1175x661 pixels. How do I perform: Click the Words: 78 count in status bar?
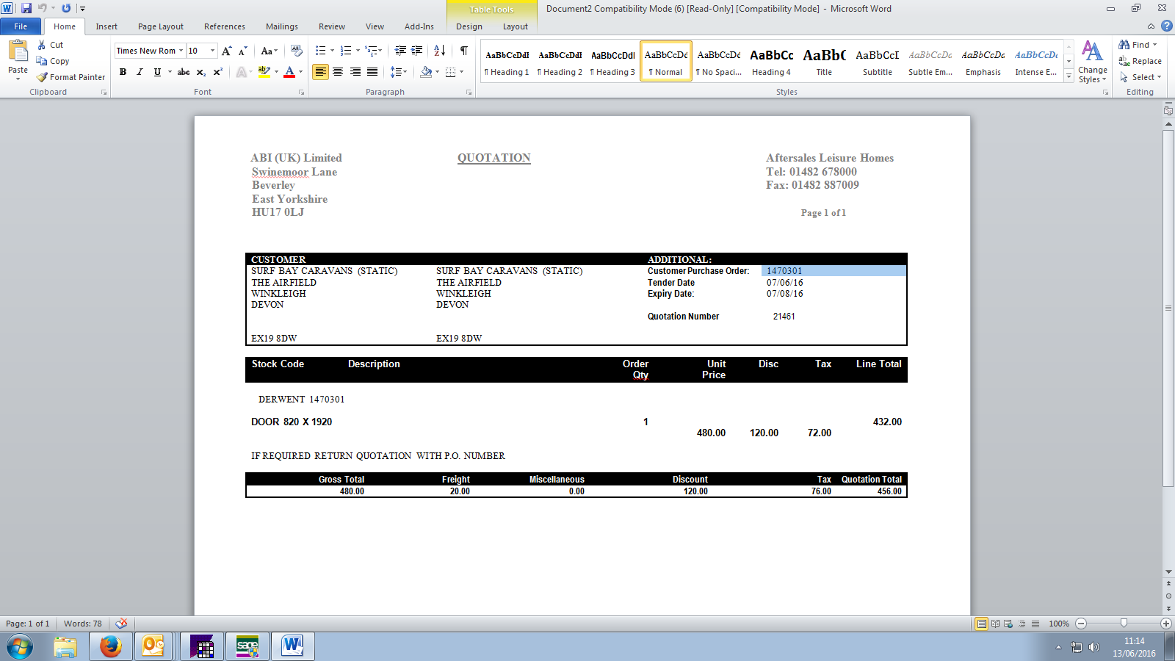coord(83,624)
